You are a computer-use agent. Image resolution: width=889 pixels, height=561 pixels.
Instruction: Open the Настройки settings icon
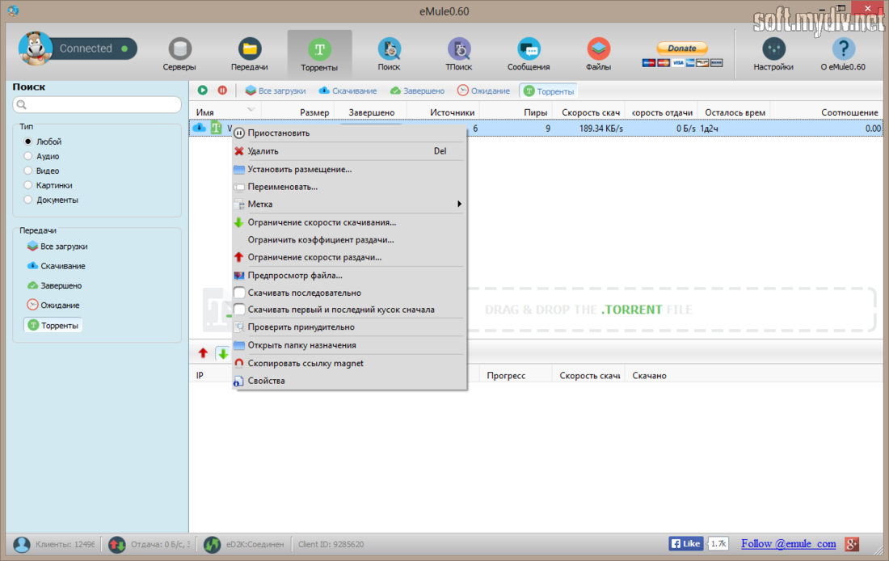coord(773,49)
